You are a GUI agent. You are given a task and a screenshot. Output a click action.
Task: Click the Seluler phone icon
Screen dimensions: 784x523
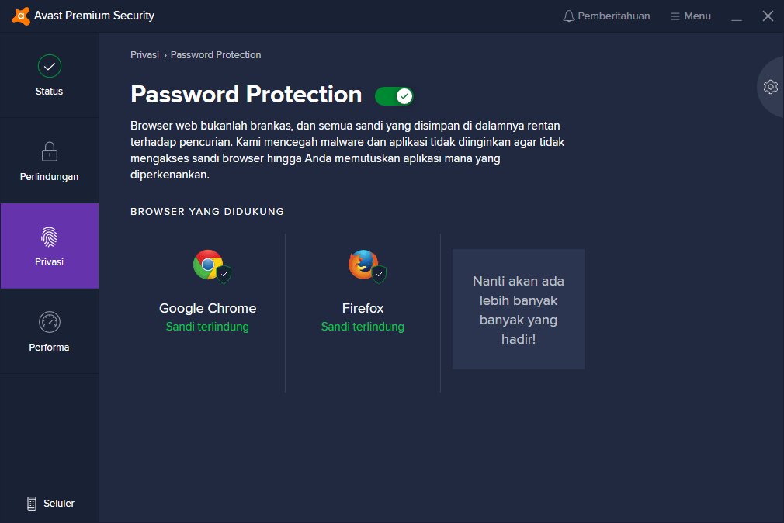pos(32,504)
